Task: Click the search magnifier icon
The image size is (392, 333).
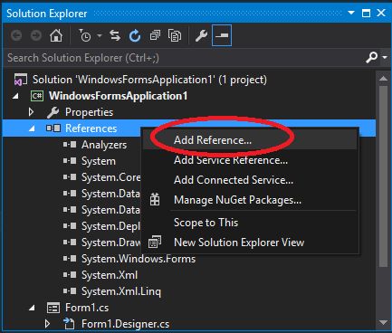Action: [371, 57]
